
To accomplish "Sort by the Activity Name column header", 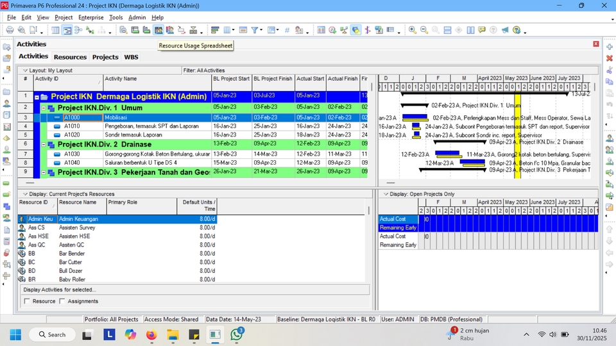I will [157, 82].
